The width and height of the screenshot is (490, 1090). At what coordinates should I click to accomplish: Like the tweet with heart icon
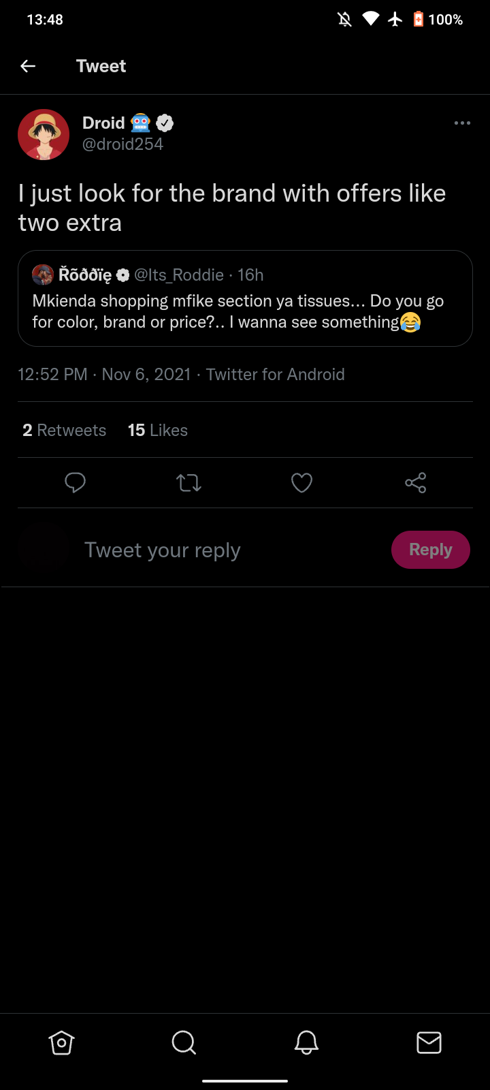301,483
